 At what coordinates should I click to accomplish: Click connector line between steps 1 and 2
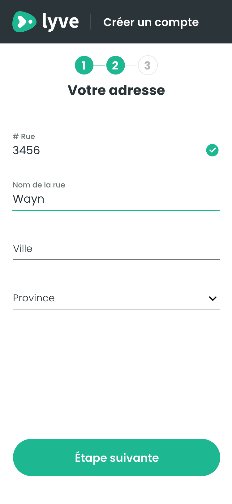click(x=100, y=65)
